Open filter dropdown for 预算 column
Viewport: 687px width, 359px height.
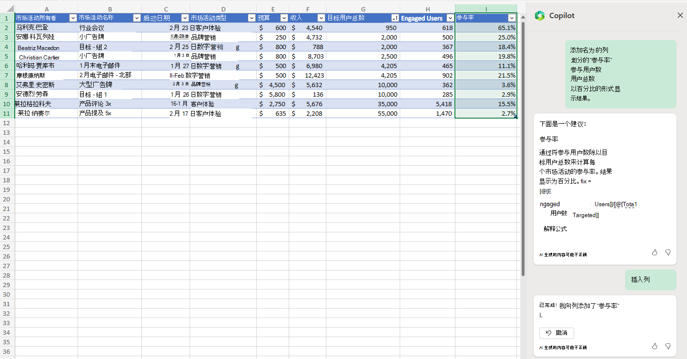284,18
